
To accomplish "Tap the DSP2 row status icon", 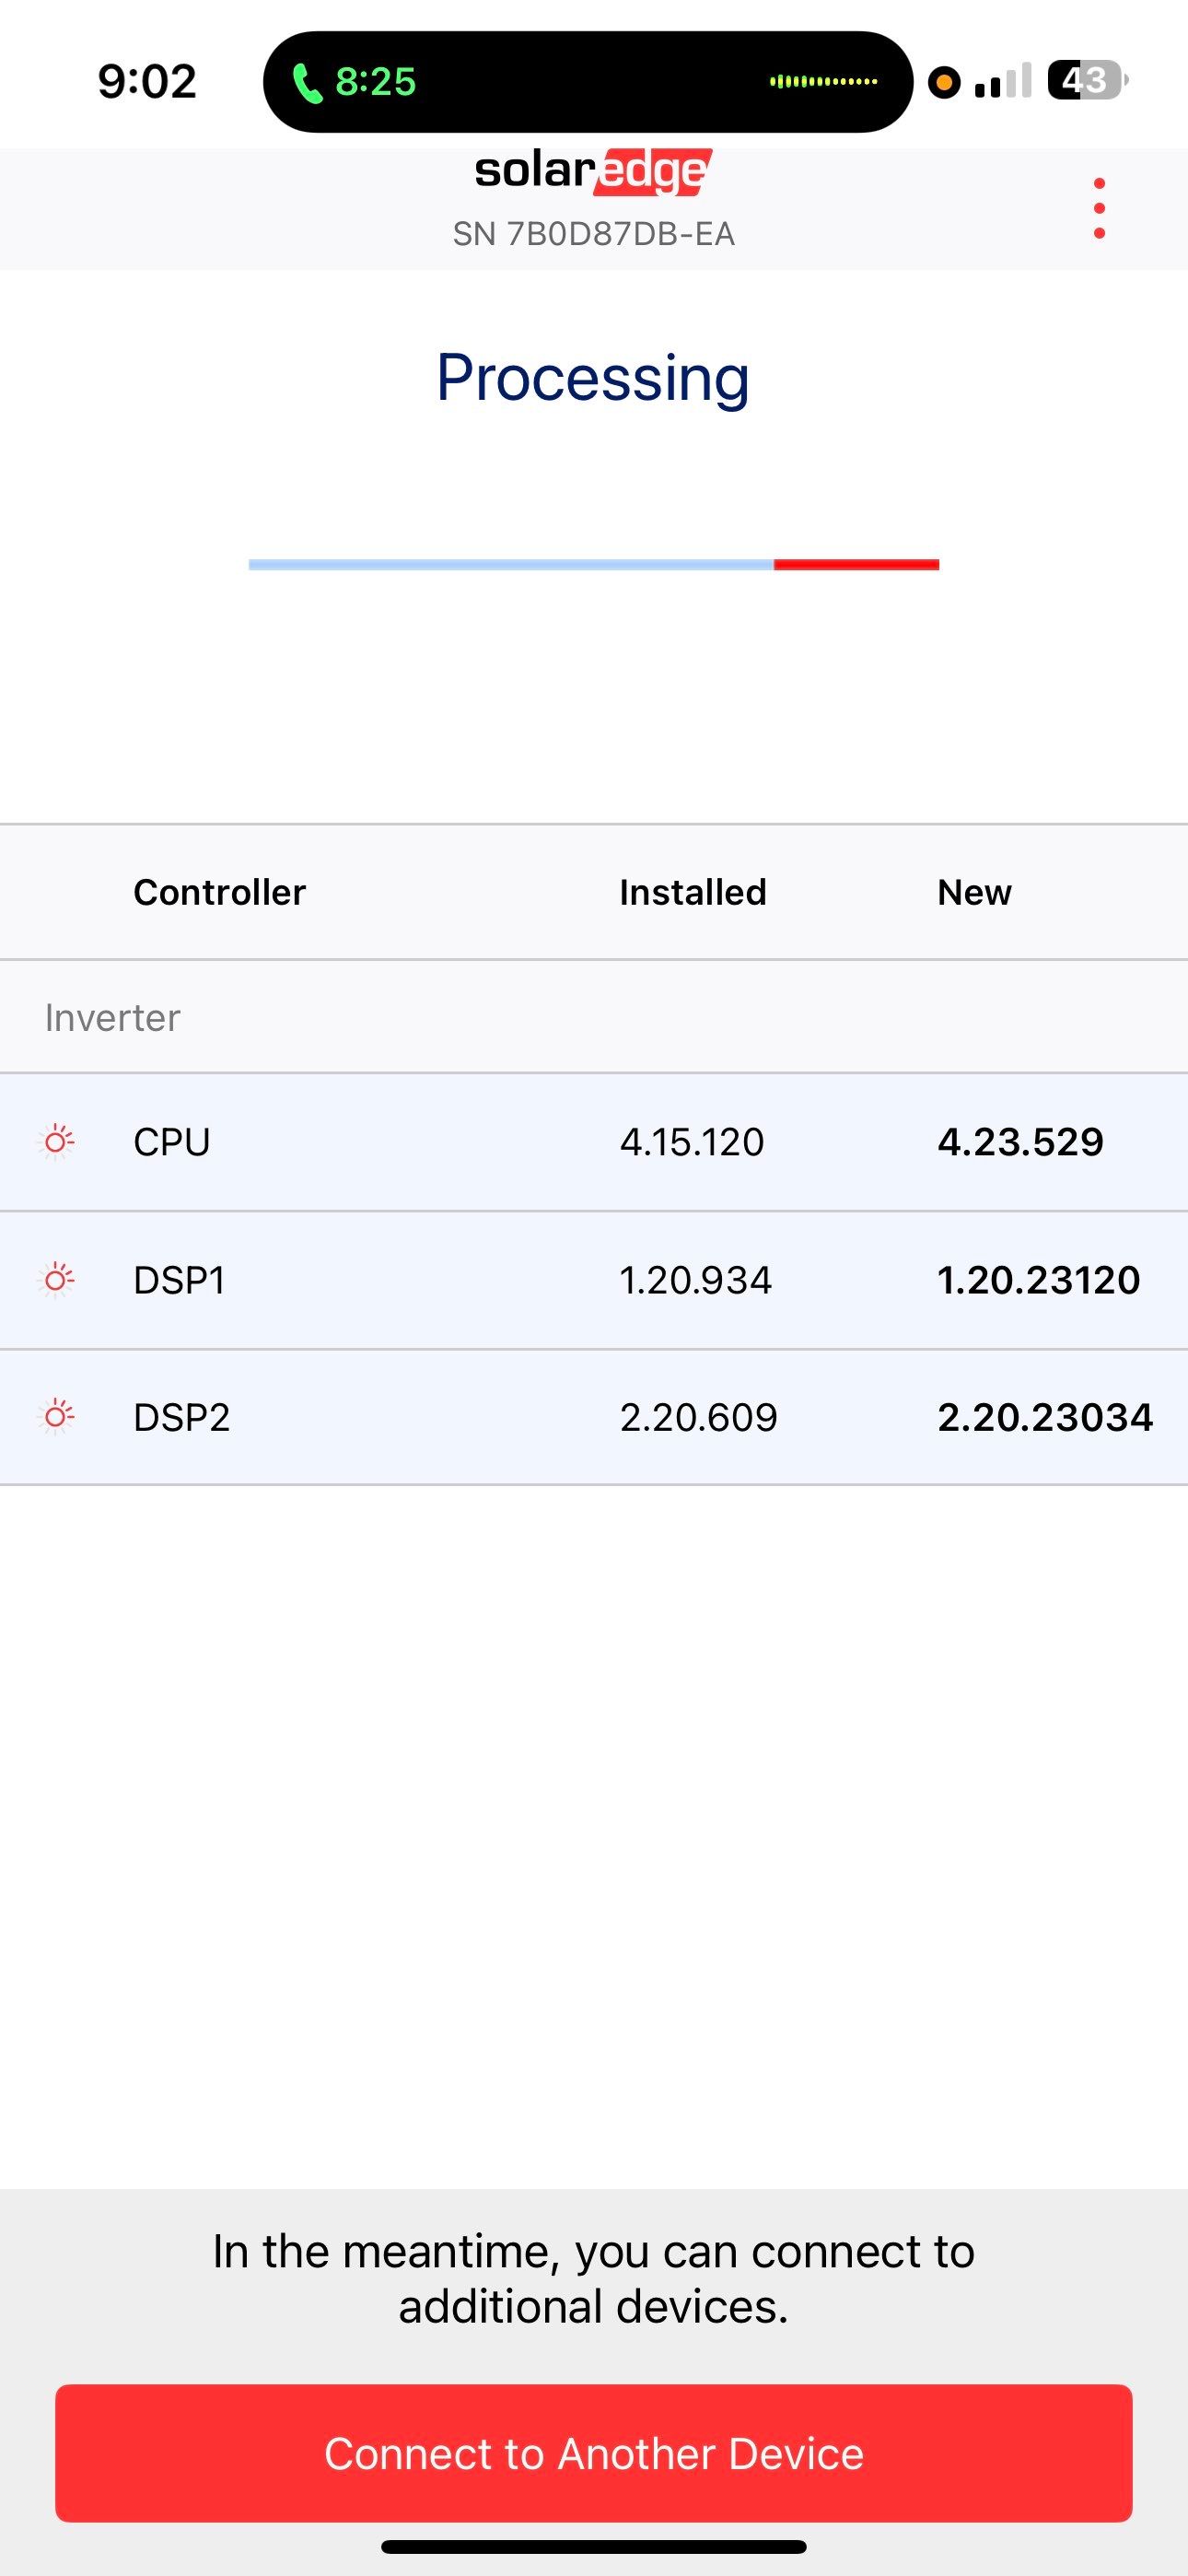I will (57, 1416).
